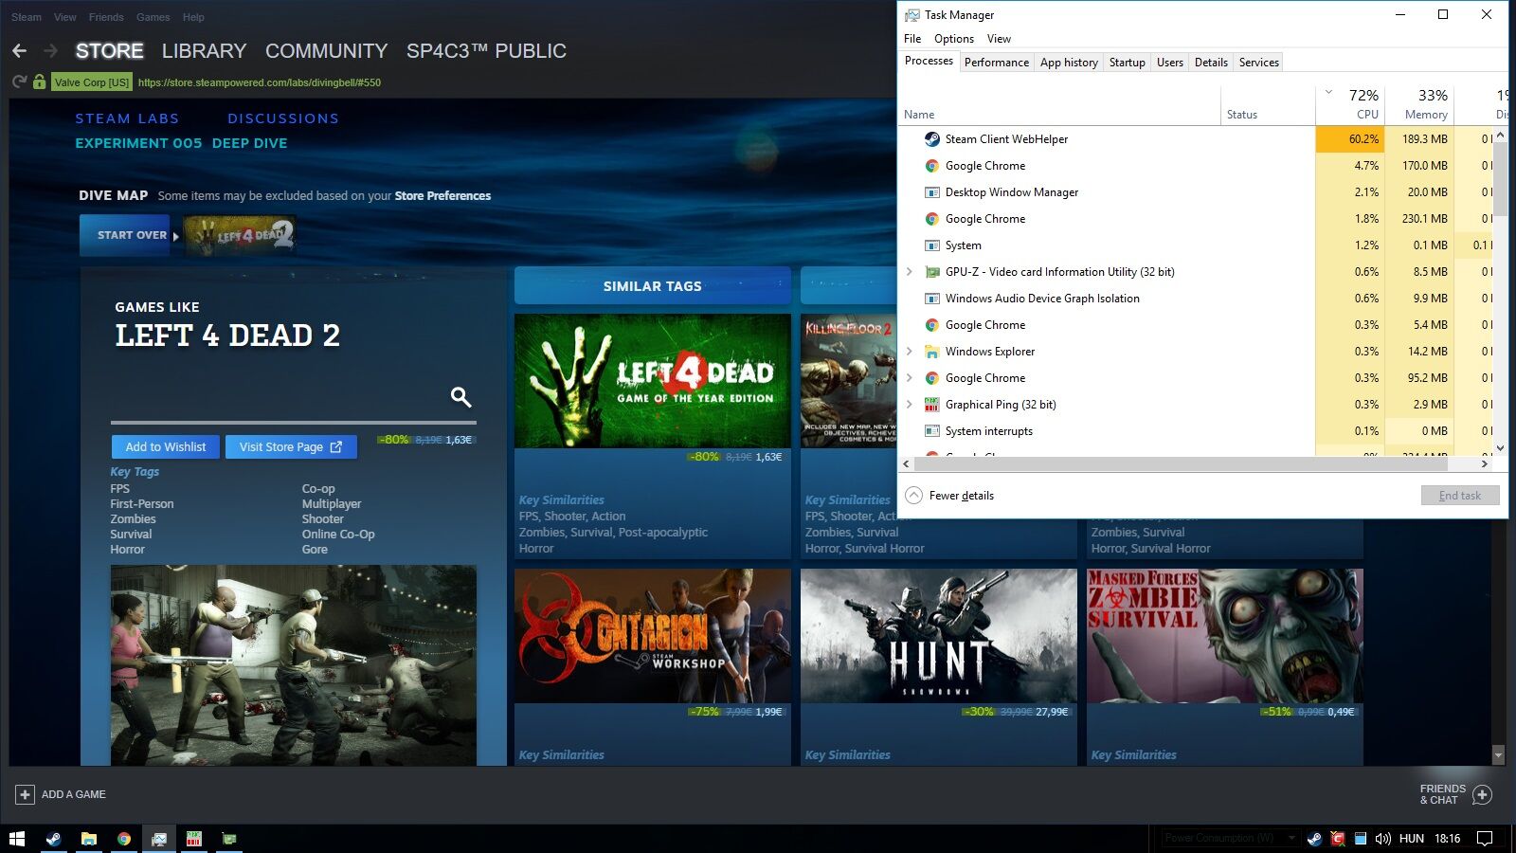The width and height of the screenshot is (1516, 853).
Task: Go back with the Steam back arrow
Action: [x=19, y=51]
